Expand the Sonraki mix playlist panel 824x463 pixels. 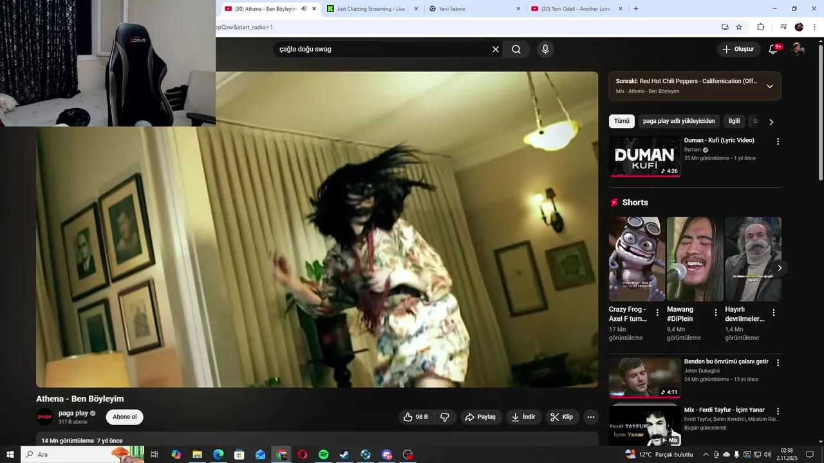pyautogui.click(x=769, y=86)
